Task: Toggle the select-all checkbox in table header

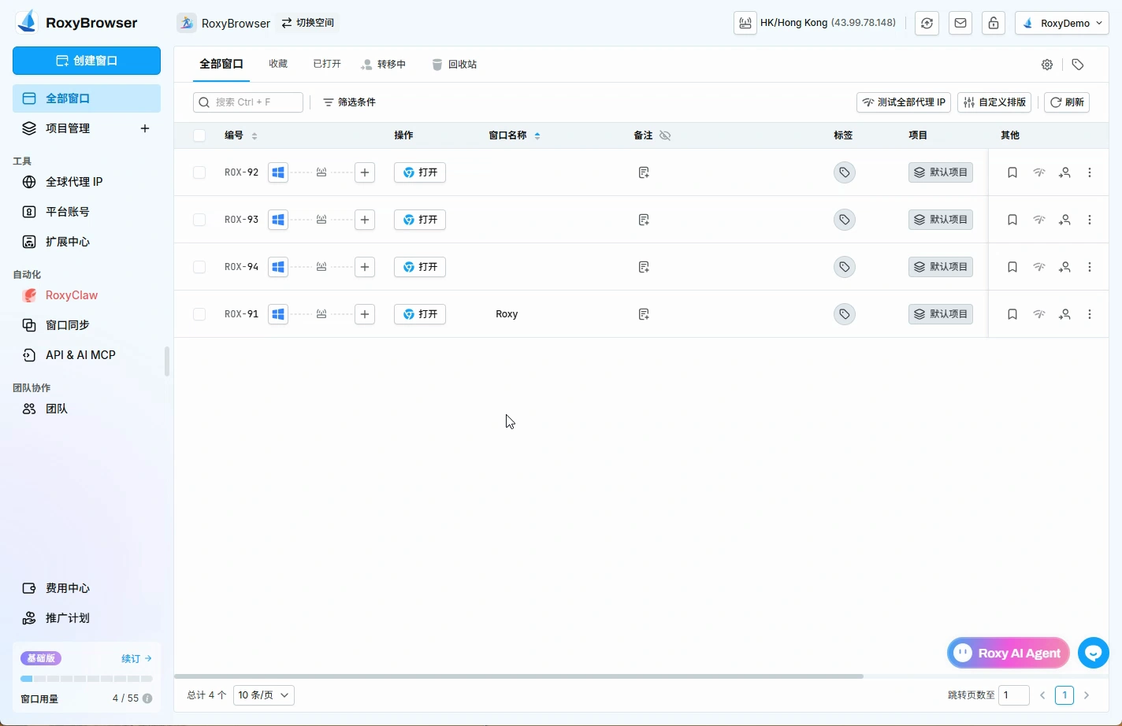Action: 199,135
